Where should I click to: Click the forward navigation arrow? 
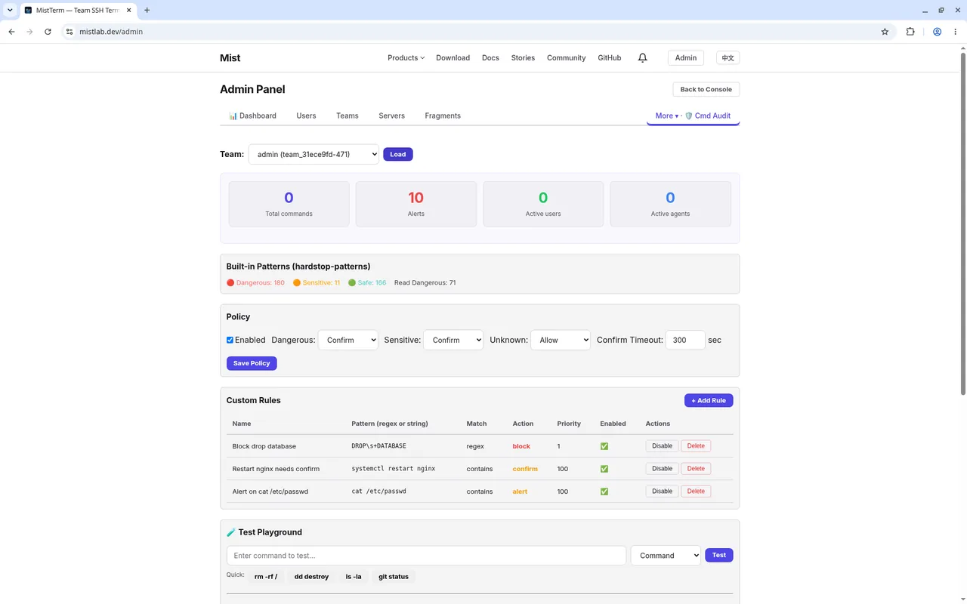29,32
